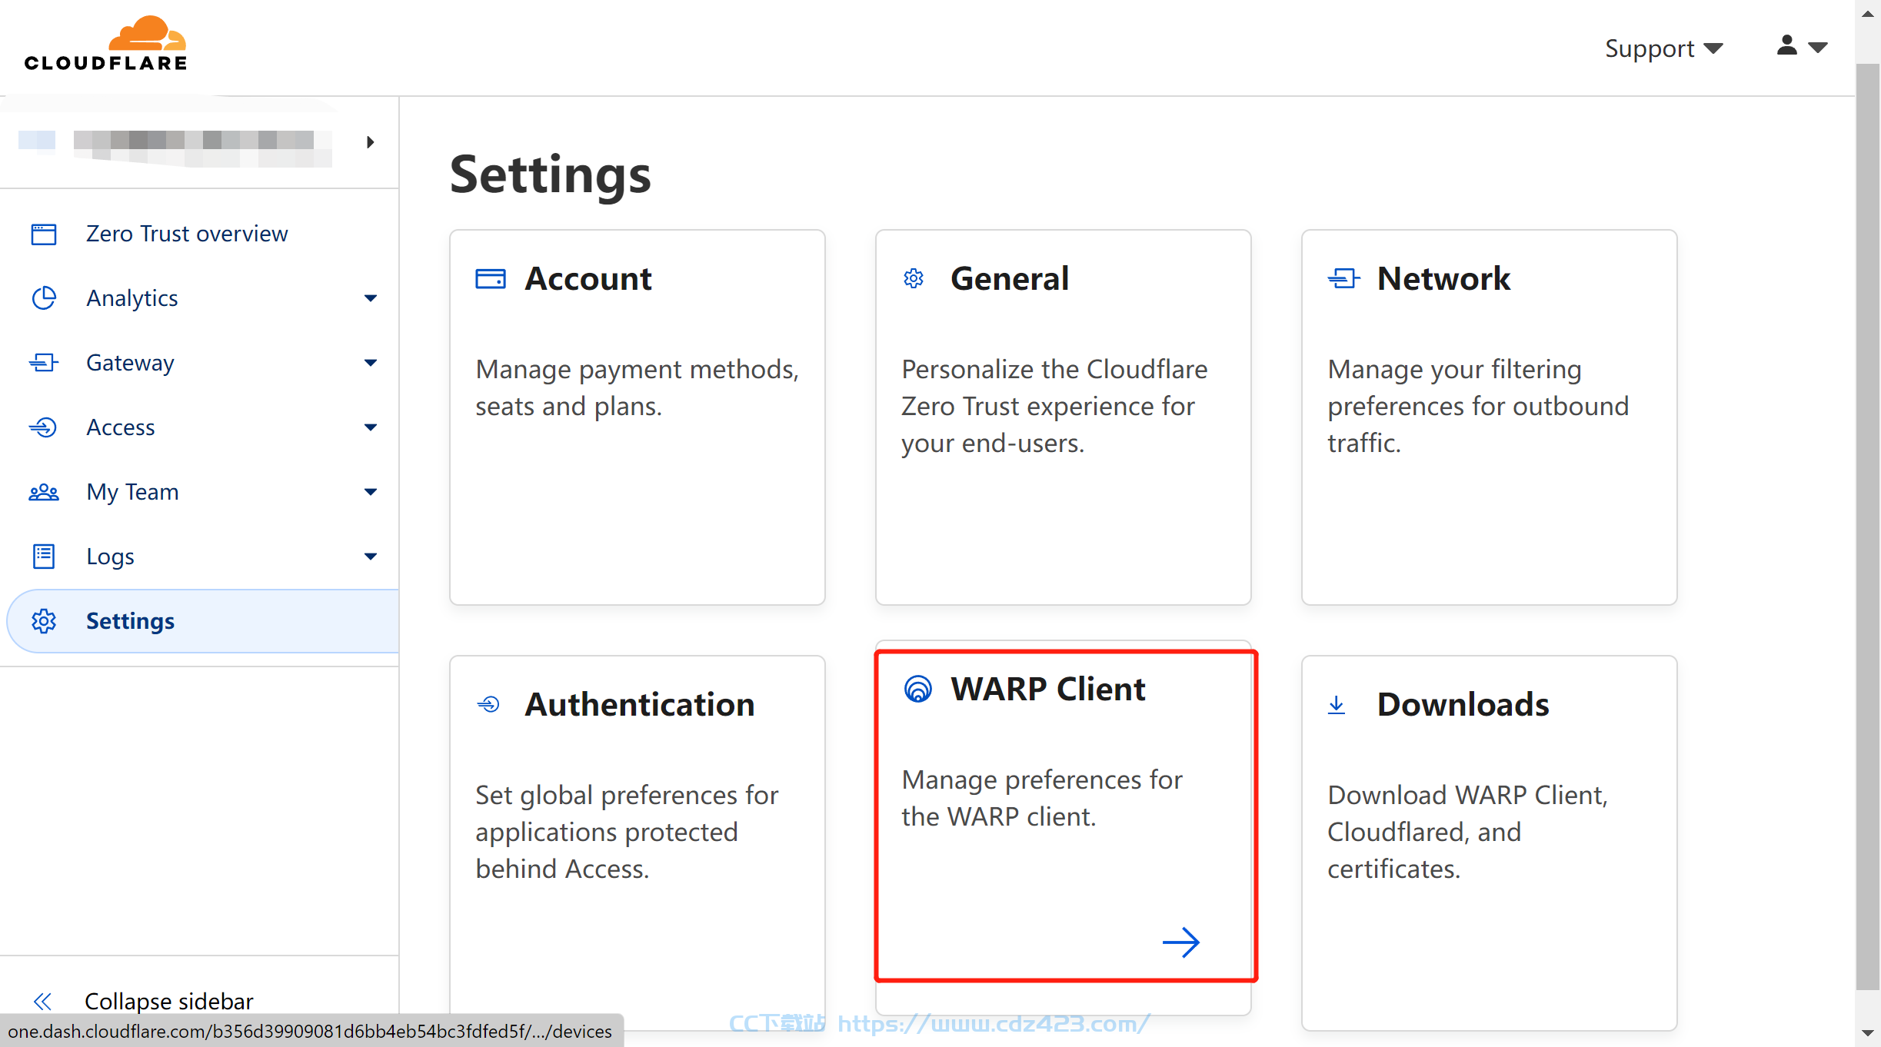Open the Support dropdown menu

pyautogui.click(x=1664, y=48)
